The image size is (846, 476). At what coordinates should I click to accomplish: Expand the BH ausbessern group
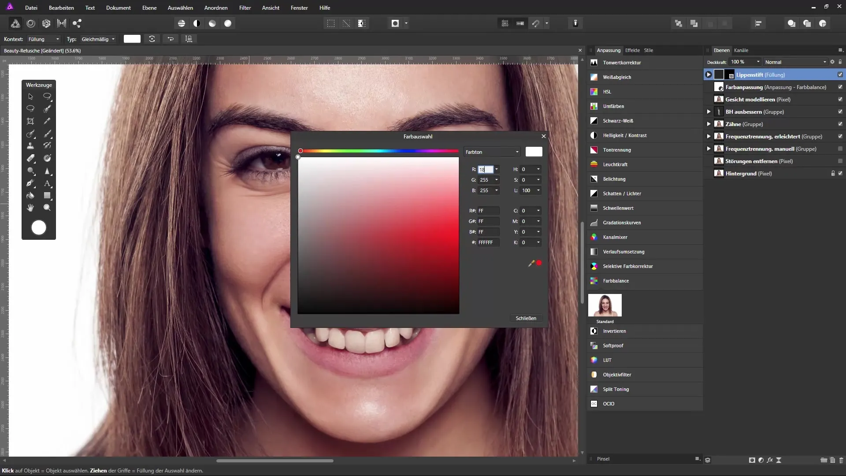[x=709, y=112]
